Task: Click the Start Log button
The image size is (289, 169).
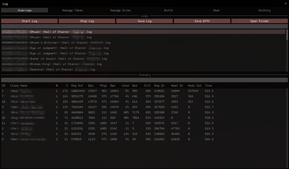Action: point(29,21)
